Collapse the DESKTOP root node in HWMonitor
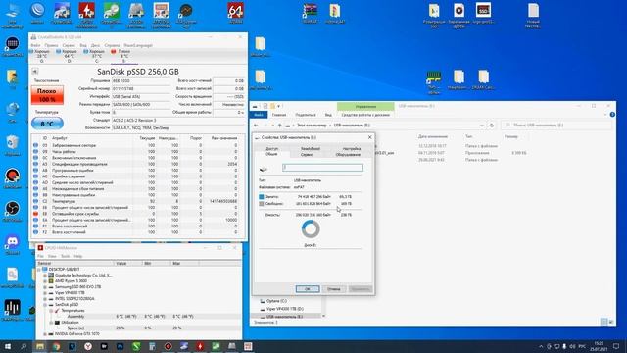The height and width of the screenshot is (353, 627). pos(39,270)
